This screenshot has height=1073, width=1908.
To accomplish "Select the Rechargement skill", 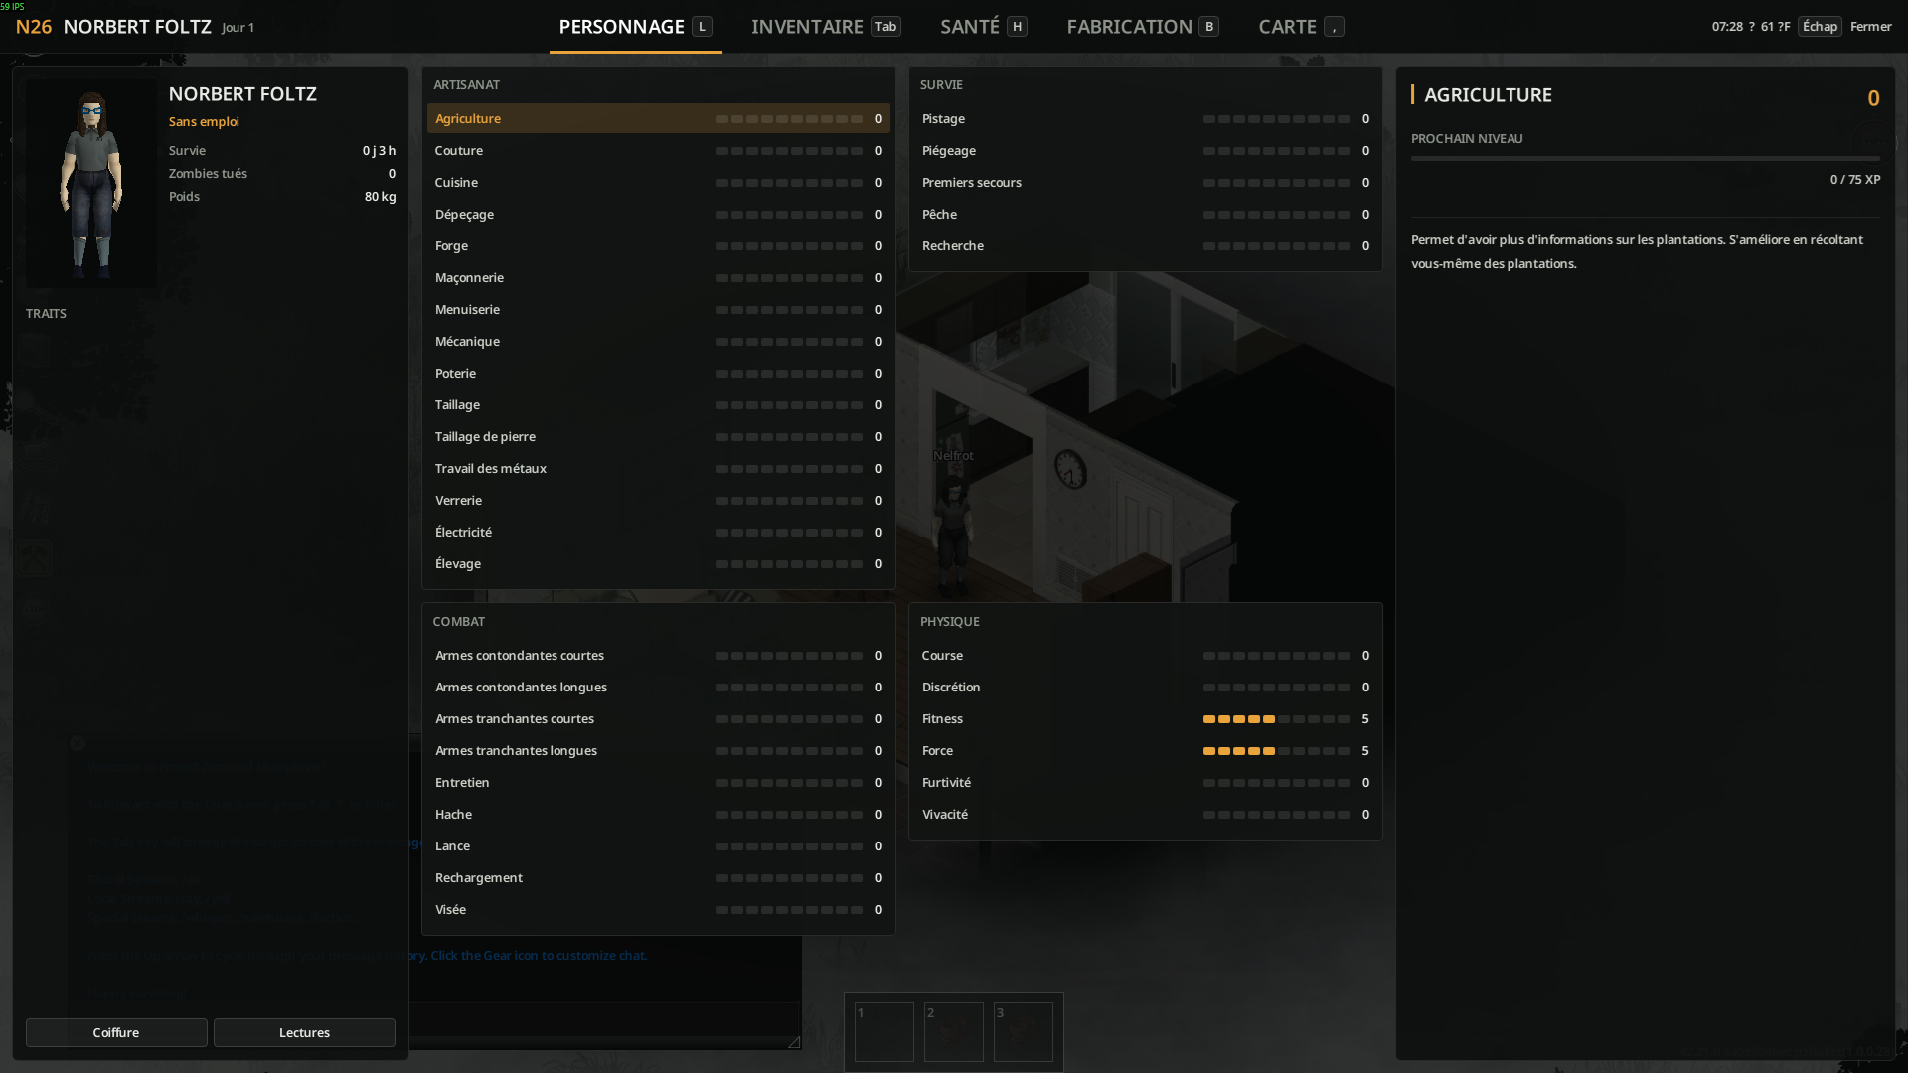I will pos(659,877).
